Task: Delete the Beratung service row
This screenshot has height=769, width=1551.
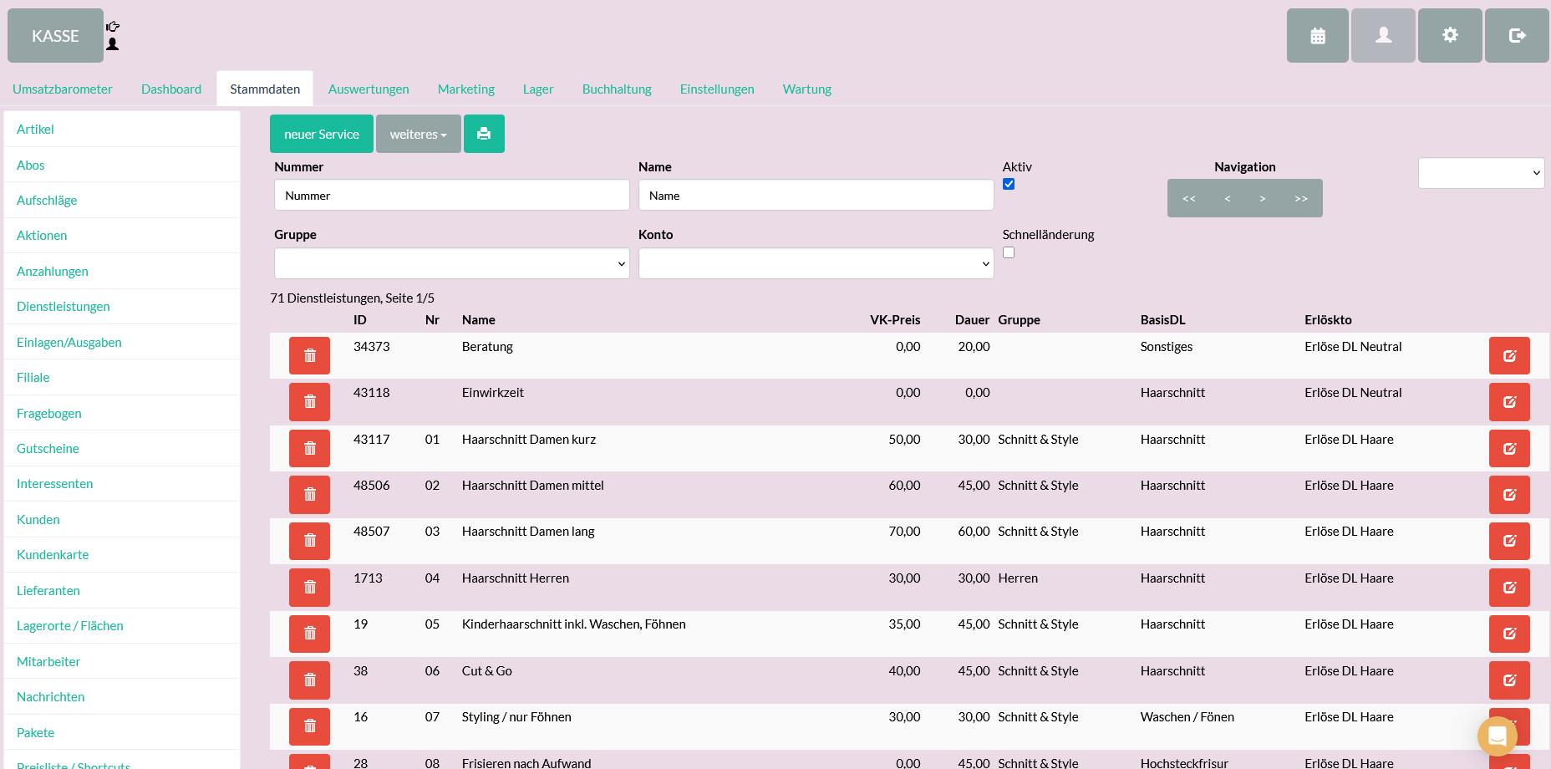Action: pyautogui.click(x=309, y=356)
